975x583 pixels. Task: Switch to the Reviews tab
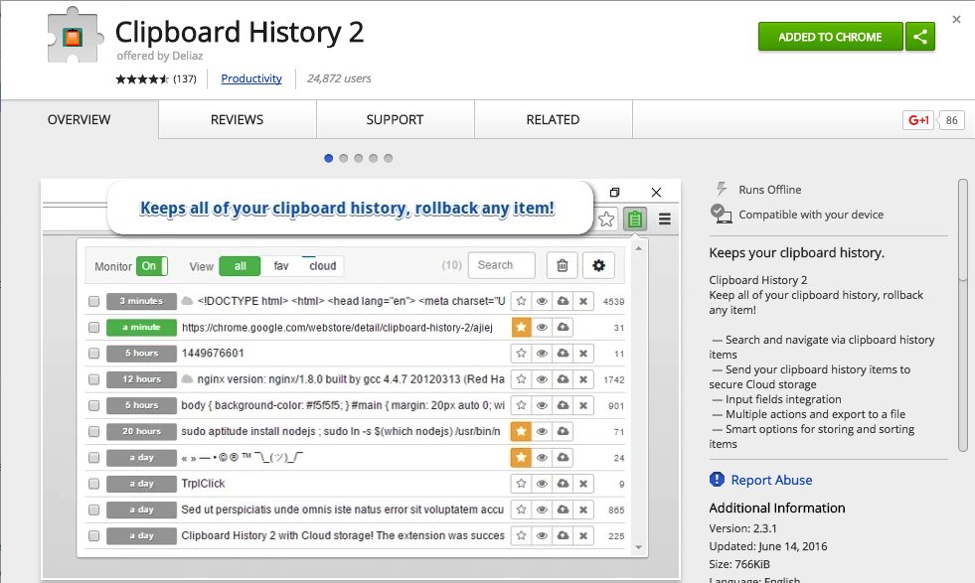pos(237,119)
